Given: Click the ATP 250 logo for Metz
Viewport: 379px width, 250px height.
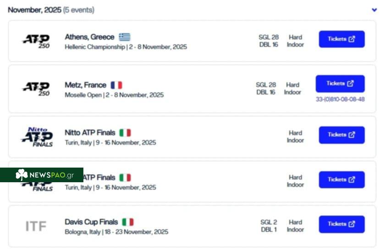Looking at the screenshot, I should pyautogui.click(x=36, y=88).
